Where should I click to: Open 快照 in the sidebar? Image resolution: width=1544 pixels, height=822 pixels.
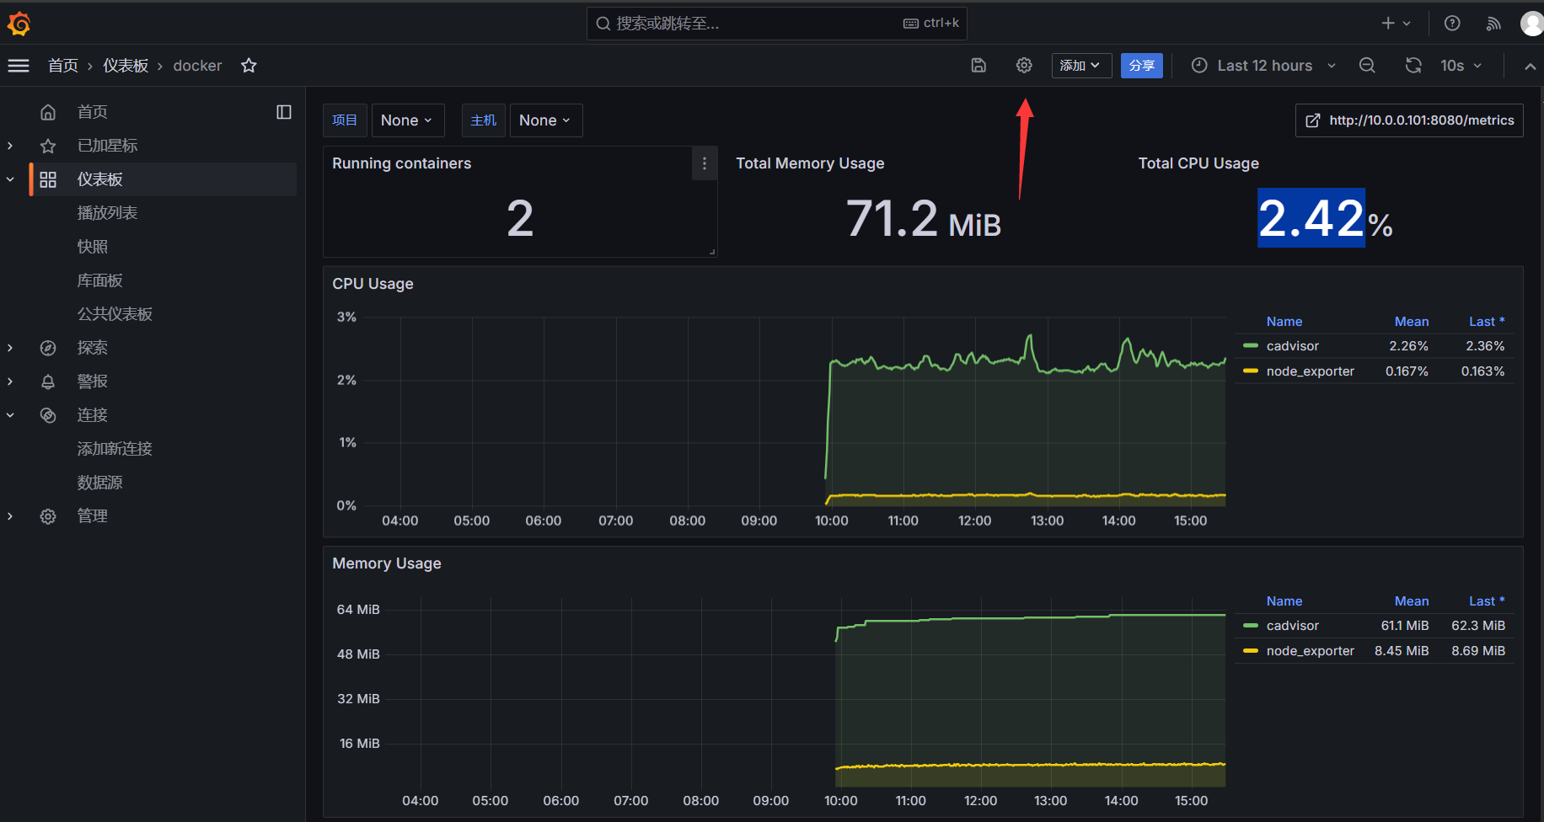(x=93, y=247)
